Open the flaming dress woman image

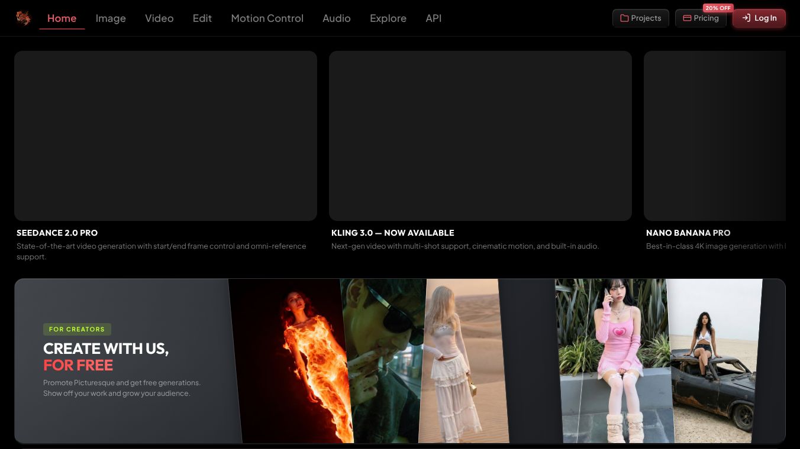click(x=291, y=361)
